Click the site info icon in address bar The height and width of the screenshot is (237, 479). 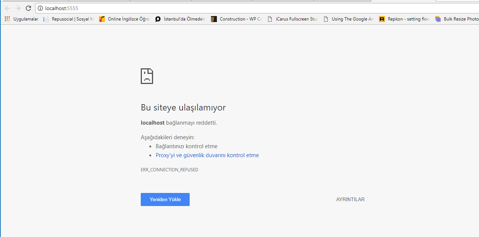tap(41, 8)
